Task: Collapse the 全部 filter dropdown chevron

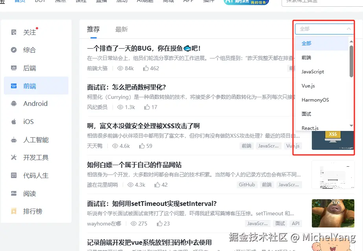Action: (x=348, y=28)
